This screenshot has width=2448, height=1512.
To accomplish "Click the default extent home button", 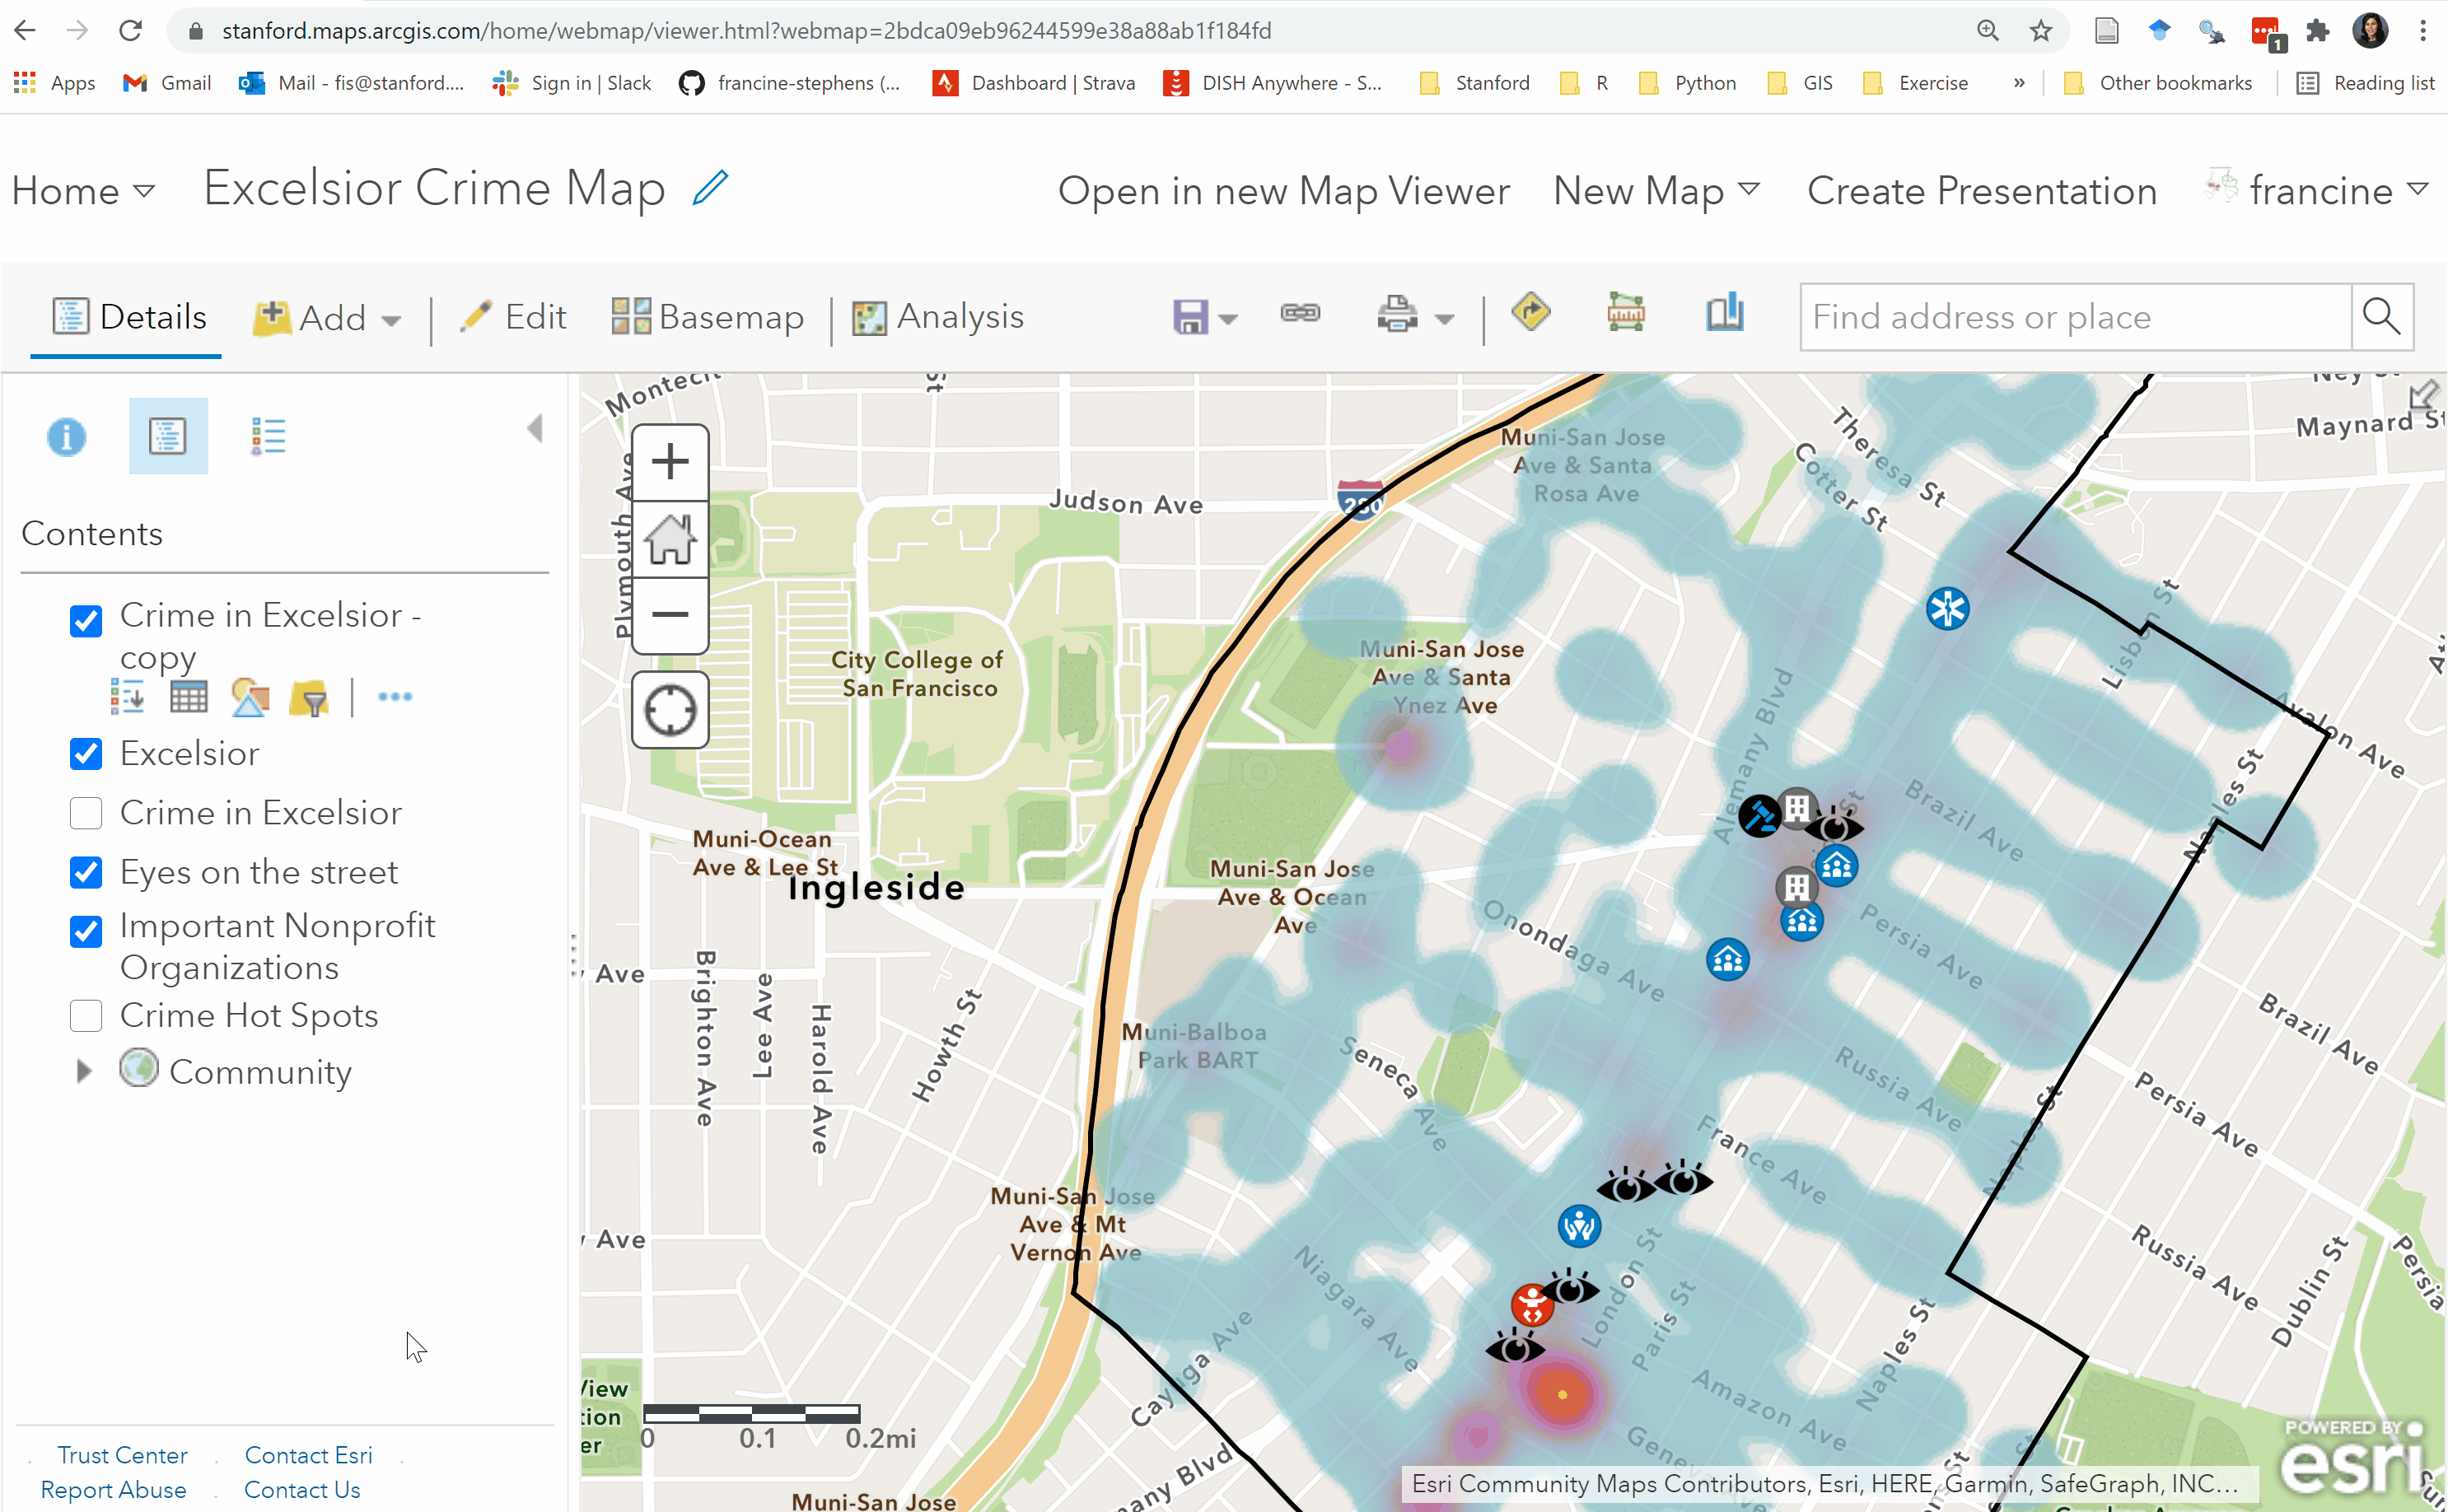I will point(669,540).
